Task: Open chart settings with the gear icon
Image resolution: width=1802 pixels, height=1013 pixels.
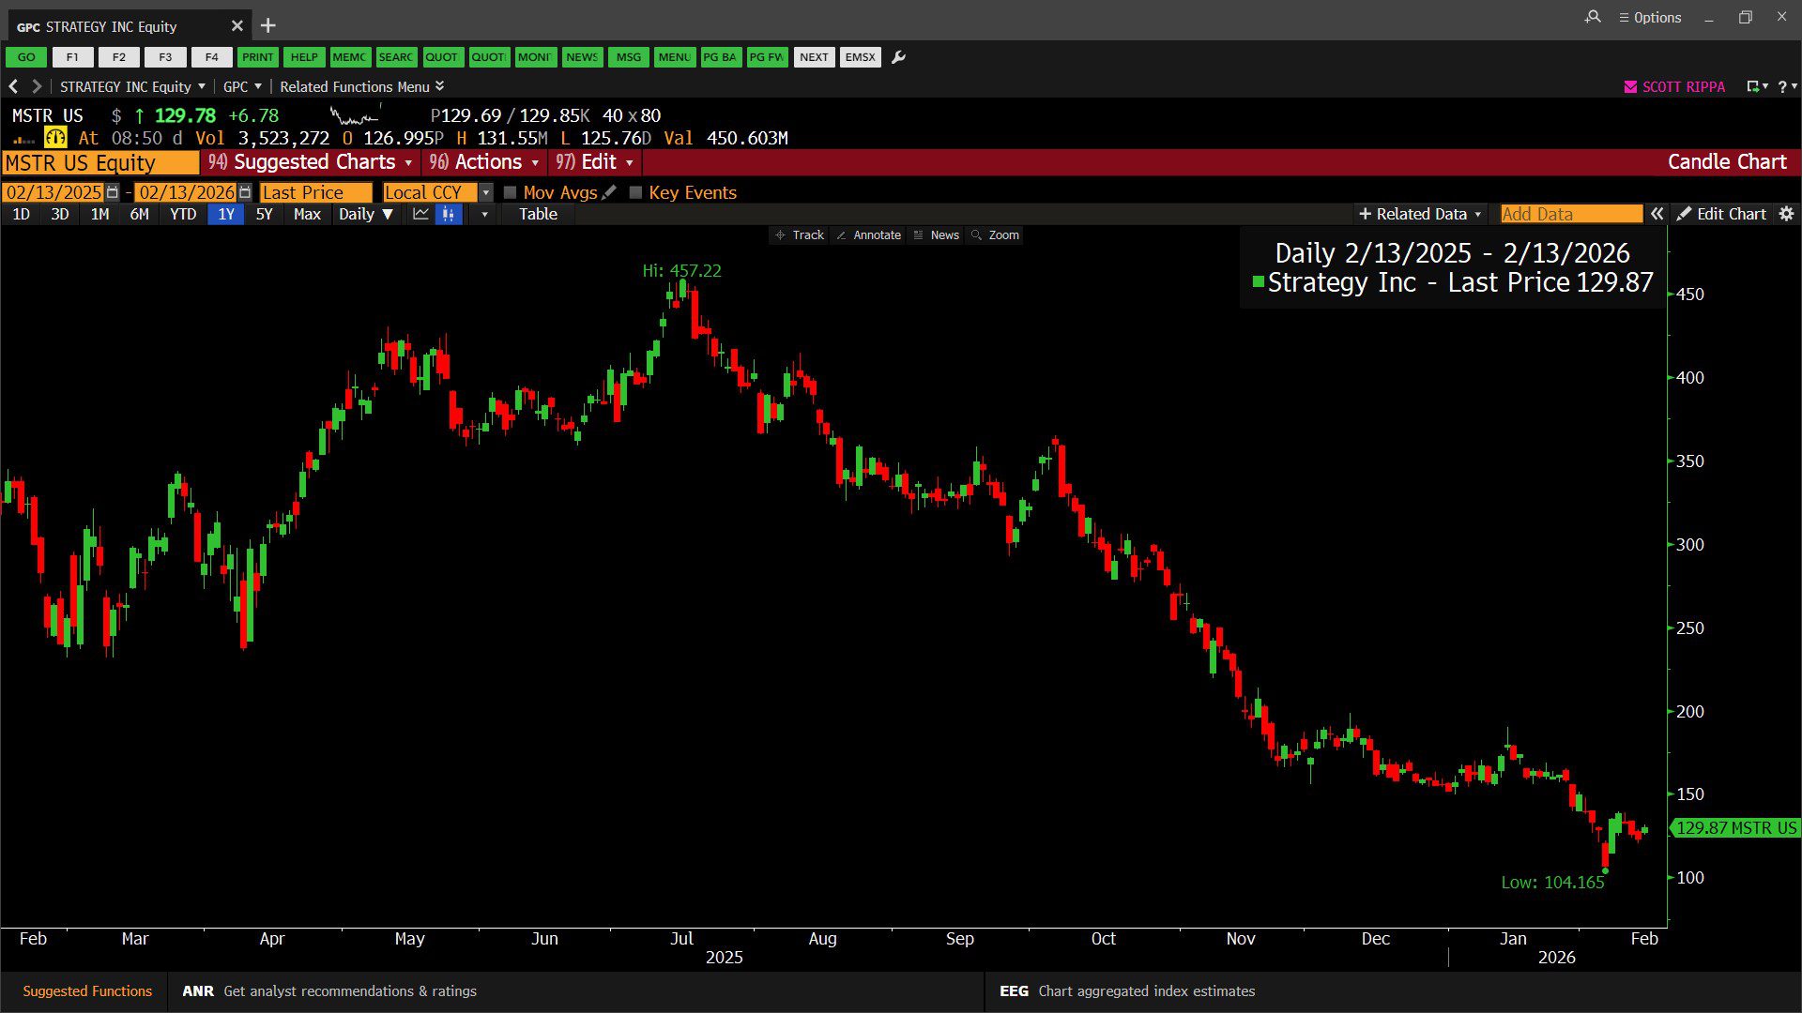Action: click(1787, 214)
